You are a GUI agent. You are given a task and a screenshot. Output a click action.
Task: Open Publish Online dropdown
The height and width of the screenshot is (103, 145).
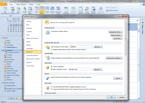point(93,11)
